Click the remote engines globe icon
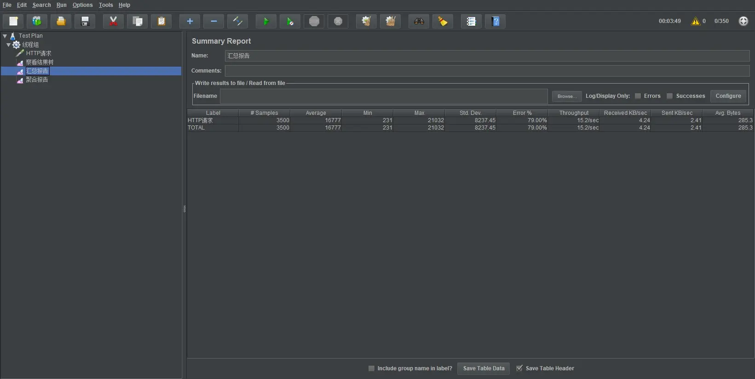This screenshot has width=755, height=379. click(x=743, y=21)
